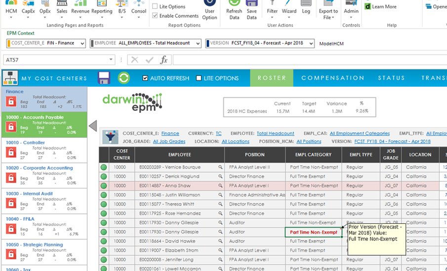Screen dimensions: 447x271
Task: Select the 10020 - Corporate Accounting cost center
Action: click(x=44, y=175)
